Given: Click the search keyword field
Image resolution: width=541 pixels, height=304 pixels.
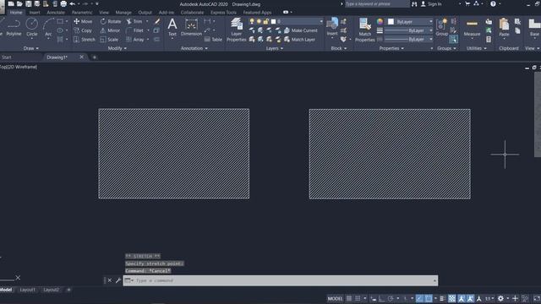Looking at the screenshot, I should tap(377, 3).
